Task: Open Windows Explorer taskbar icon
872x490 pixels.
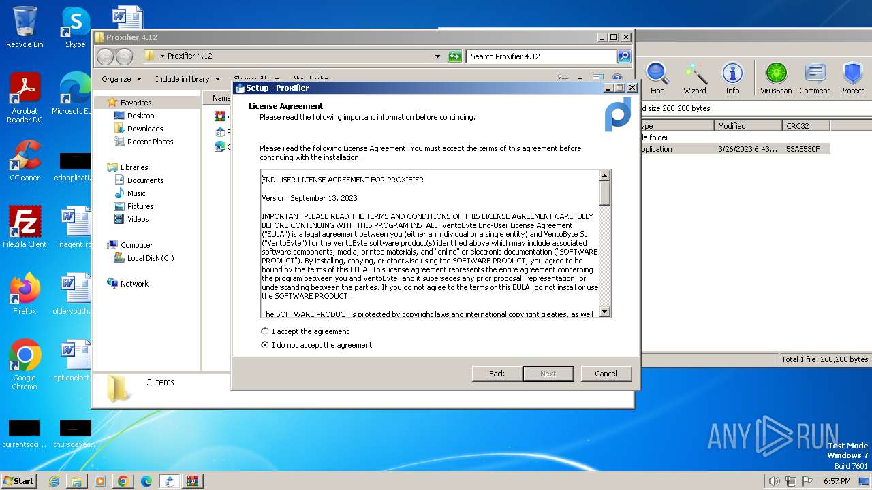Action: tap(77, 481)
